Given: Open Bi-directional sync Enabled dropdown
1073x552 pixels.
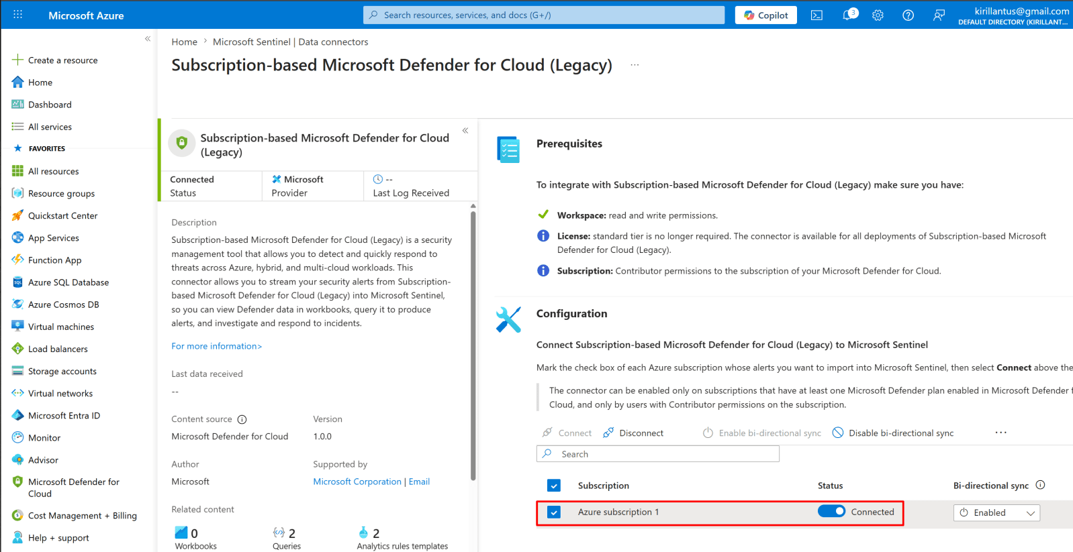Looking at the screenshot, I should tap(996, 512).
